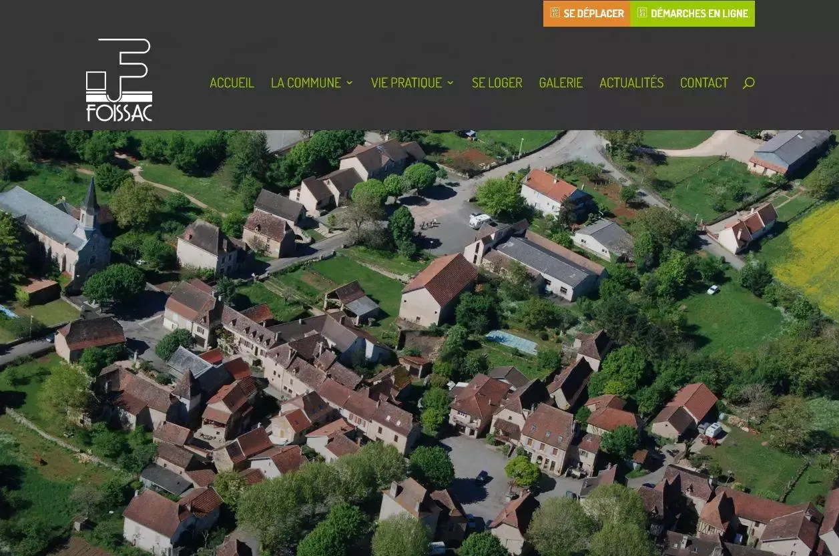This screenshot has width=839, height=556.
Task: Open the ACCUEIL home page
Action: pyautogui.click(x=232, y=83)
